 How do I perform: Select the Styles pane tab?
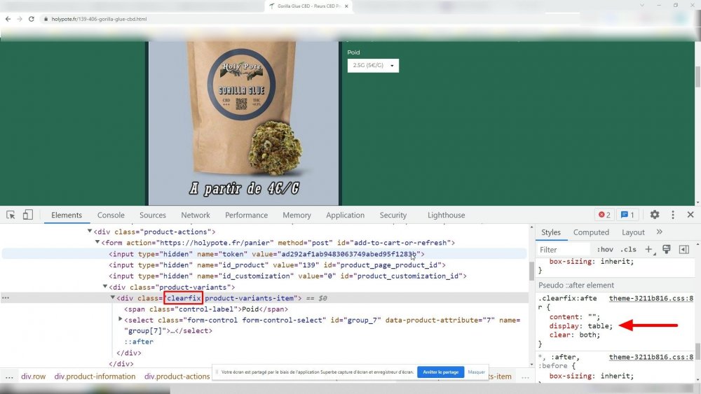click(551, 232)
